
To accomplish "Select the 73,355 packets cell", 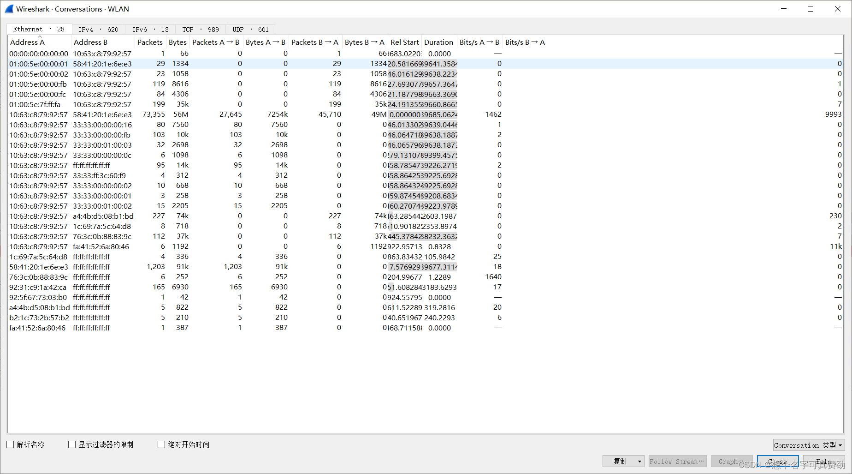I will pos(154,114).
